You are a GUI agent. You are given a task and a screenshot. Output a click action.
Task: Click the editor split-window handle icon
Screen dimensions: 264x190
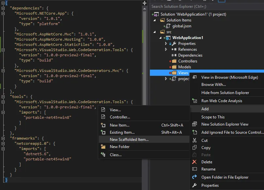coord(144,3)
